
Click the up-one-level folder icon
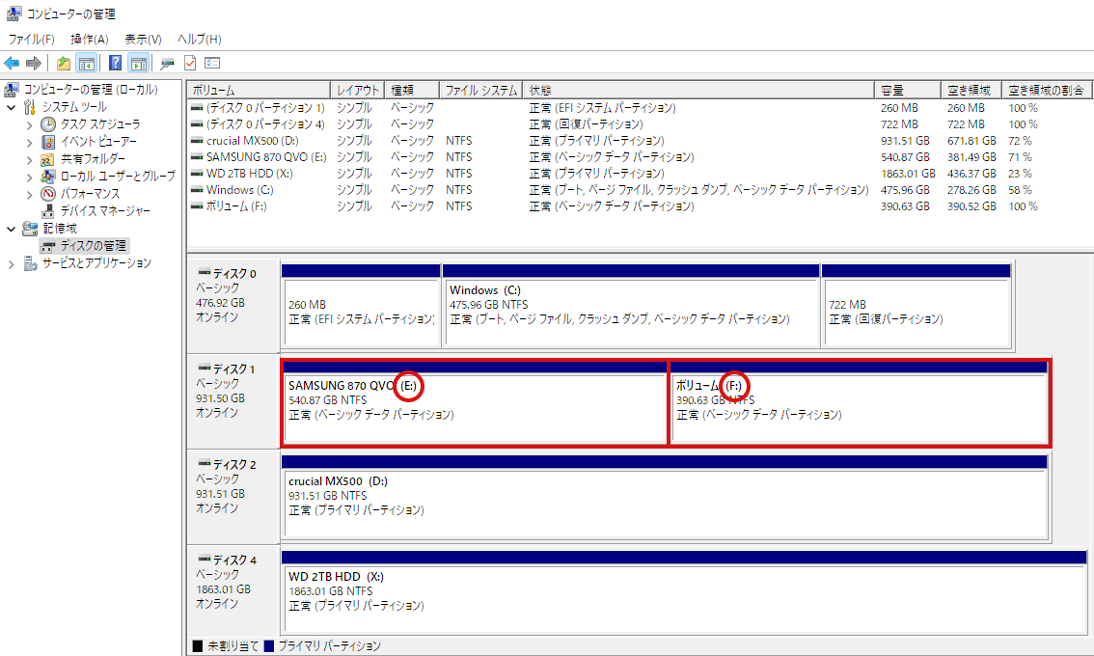(64, 64)
